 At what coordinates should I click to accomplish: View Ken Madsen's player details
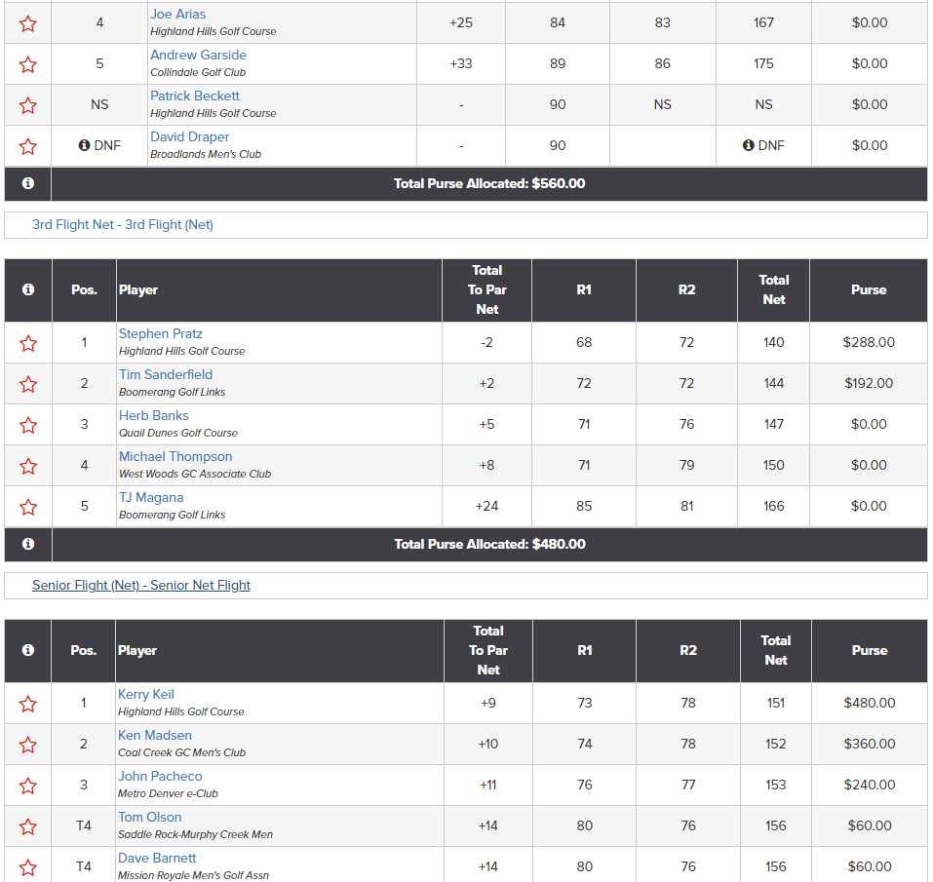click(155, 736)
